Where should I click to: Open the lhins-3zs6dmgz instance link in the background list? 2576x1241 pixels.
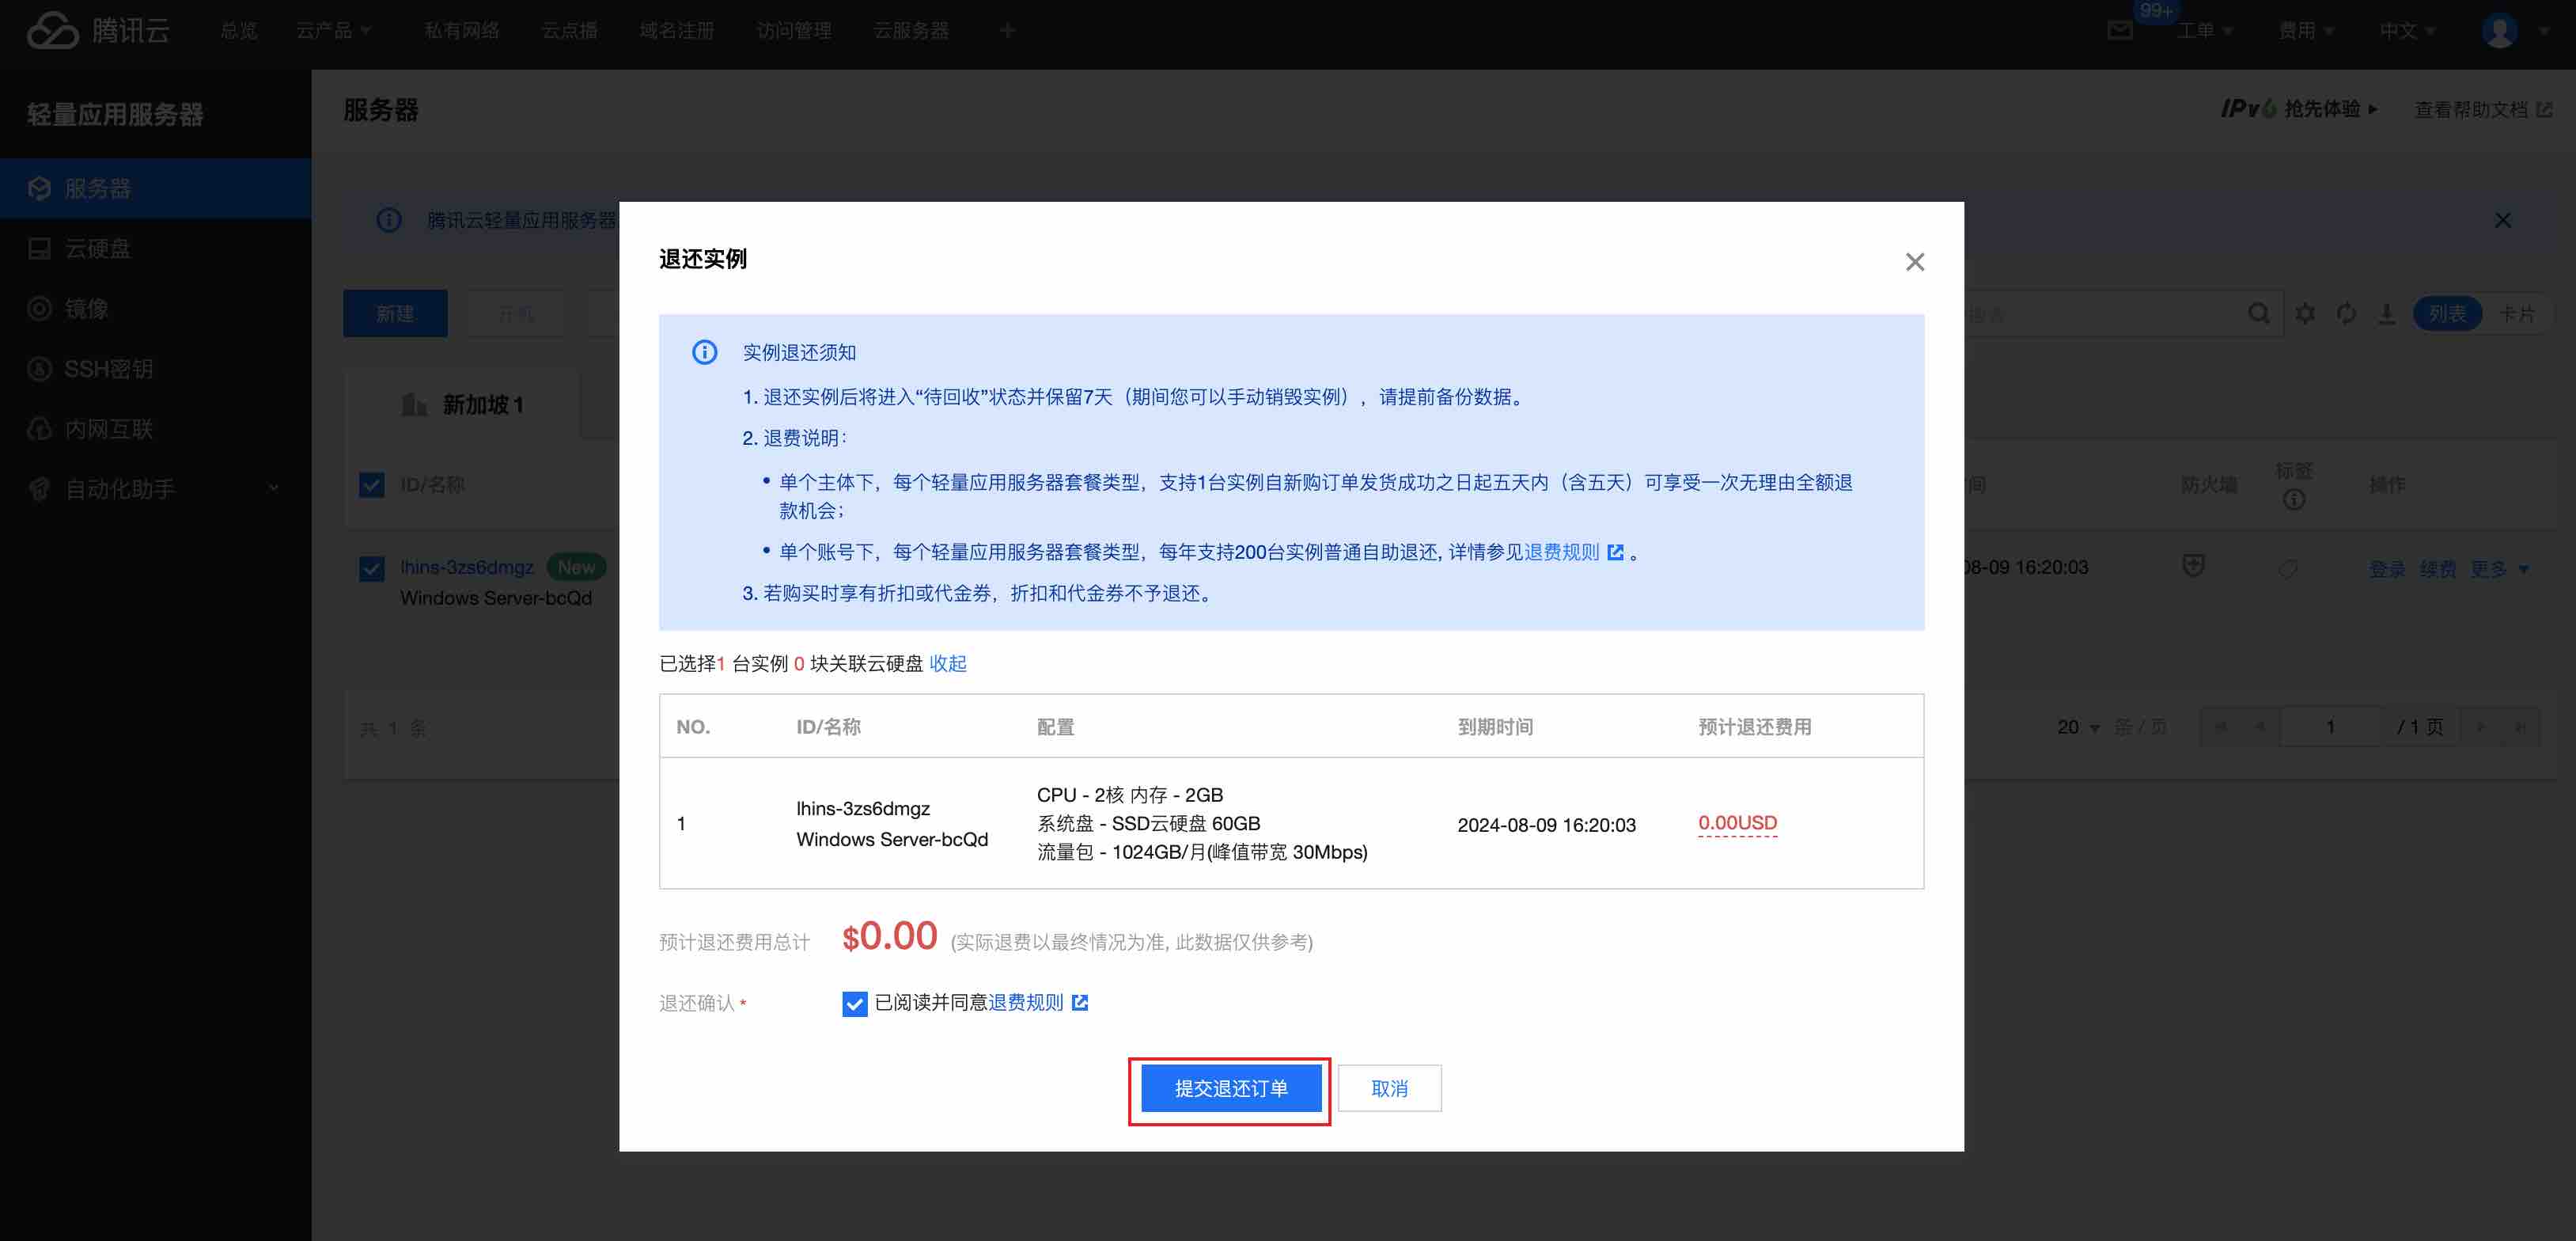pos(466,567)
